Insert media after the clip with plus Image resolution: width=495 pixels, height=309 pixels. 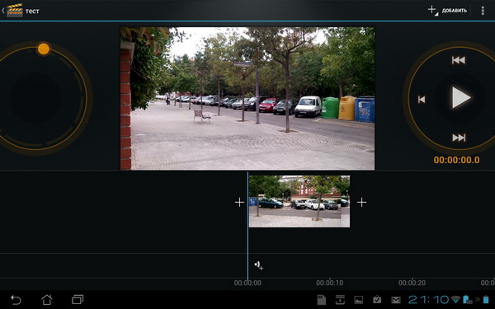(x=361, y=202)
